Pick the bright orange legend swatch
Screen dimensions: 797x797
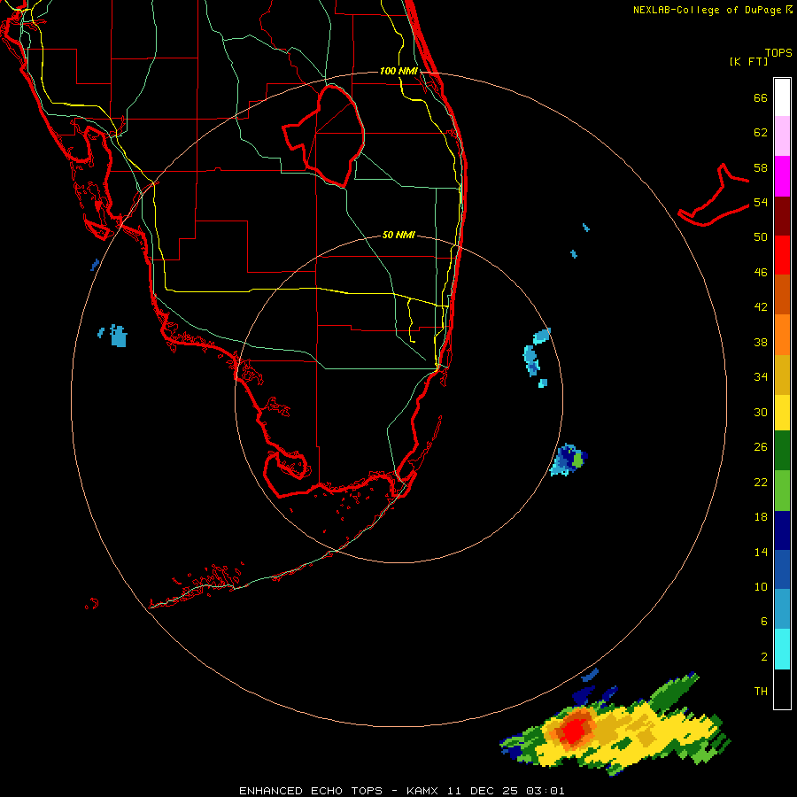click(782, 335)
